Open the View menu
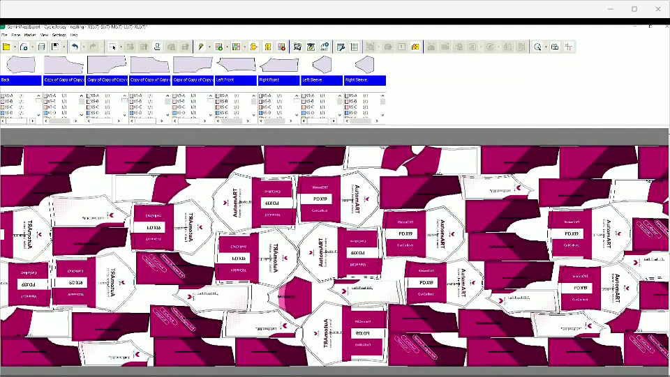Viewport: 670px width, 377px height. pyautogui.click(x=45, y=35)
